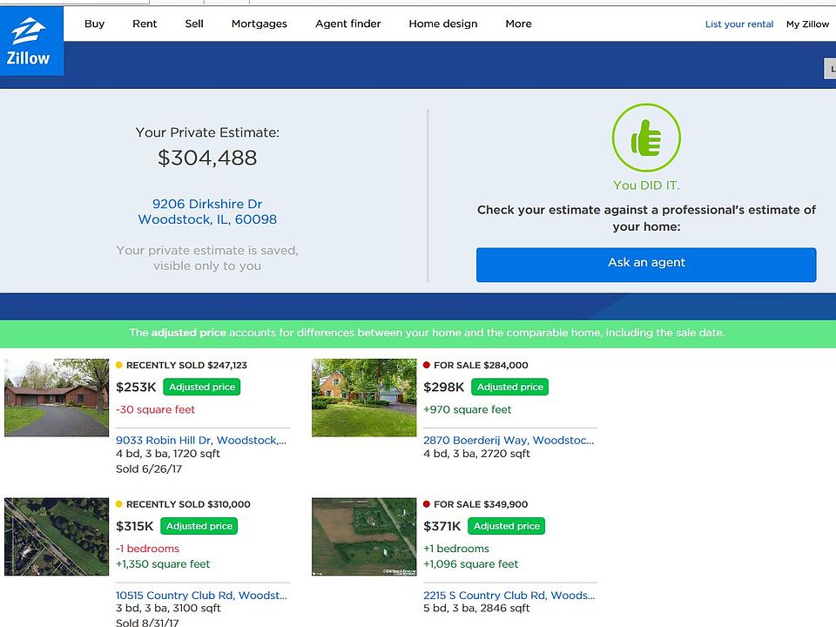Click yellow dot beside Recently Sold $247,123
The image size is (836, 627).
pos(119,365)
